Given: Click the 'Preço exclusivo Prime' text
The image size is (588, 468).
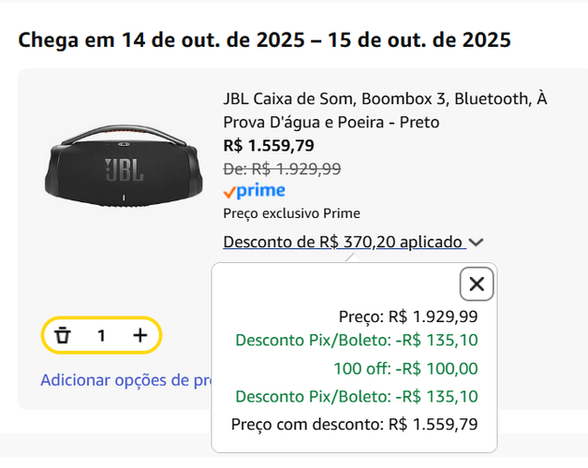Looking at the screenshot, I should (x=291, y=213).
